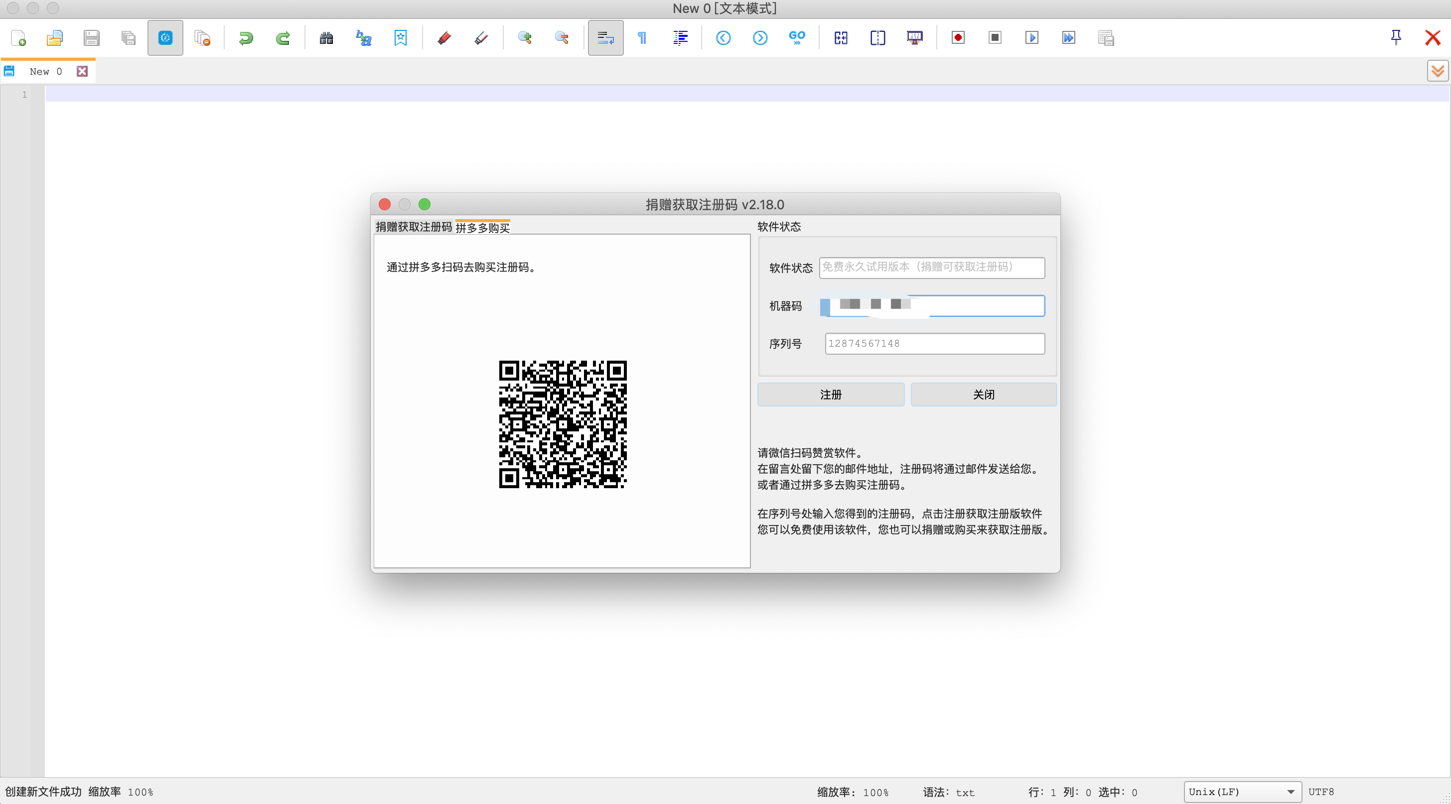This screenshot has height=804, width=1451.
Task: Click the monitor presentation icon
Action: click(x=915, y=38)
